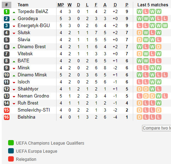
Task: Open the Shakhtyor team link
Action: coord(28,89)
